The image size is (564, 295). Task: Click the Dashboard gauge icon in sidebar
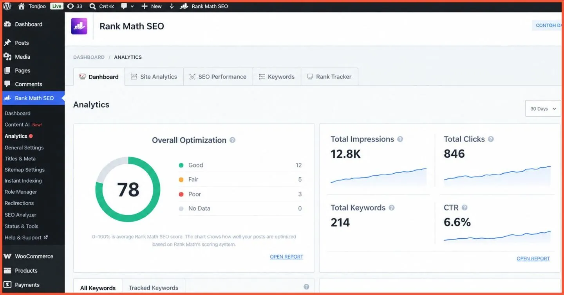tap(7, 24)
